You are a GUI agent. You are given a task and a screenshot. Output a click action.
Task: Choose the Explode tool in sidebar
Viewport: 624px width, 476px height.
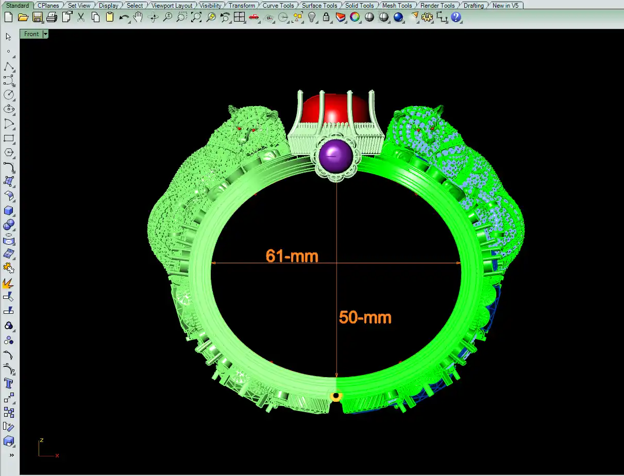tap(9, 283)
